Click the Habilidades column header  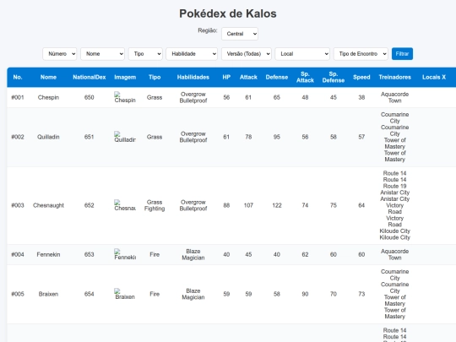pyautogui.click(x=193, y=77)
